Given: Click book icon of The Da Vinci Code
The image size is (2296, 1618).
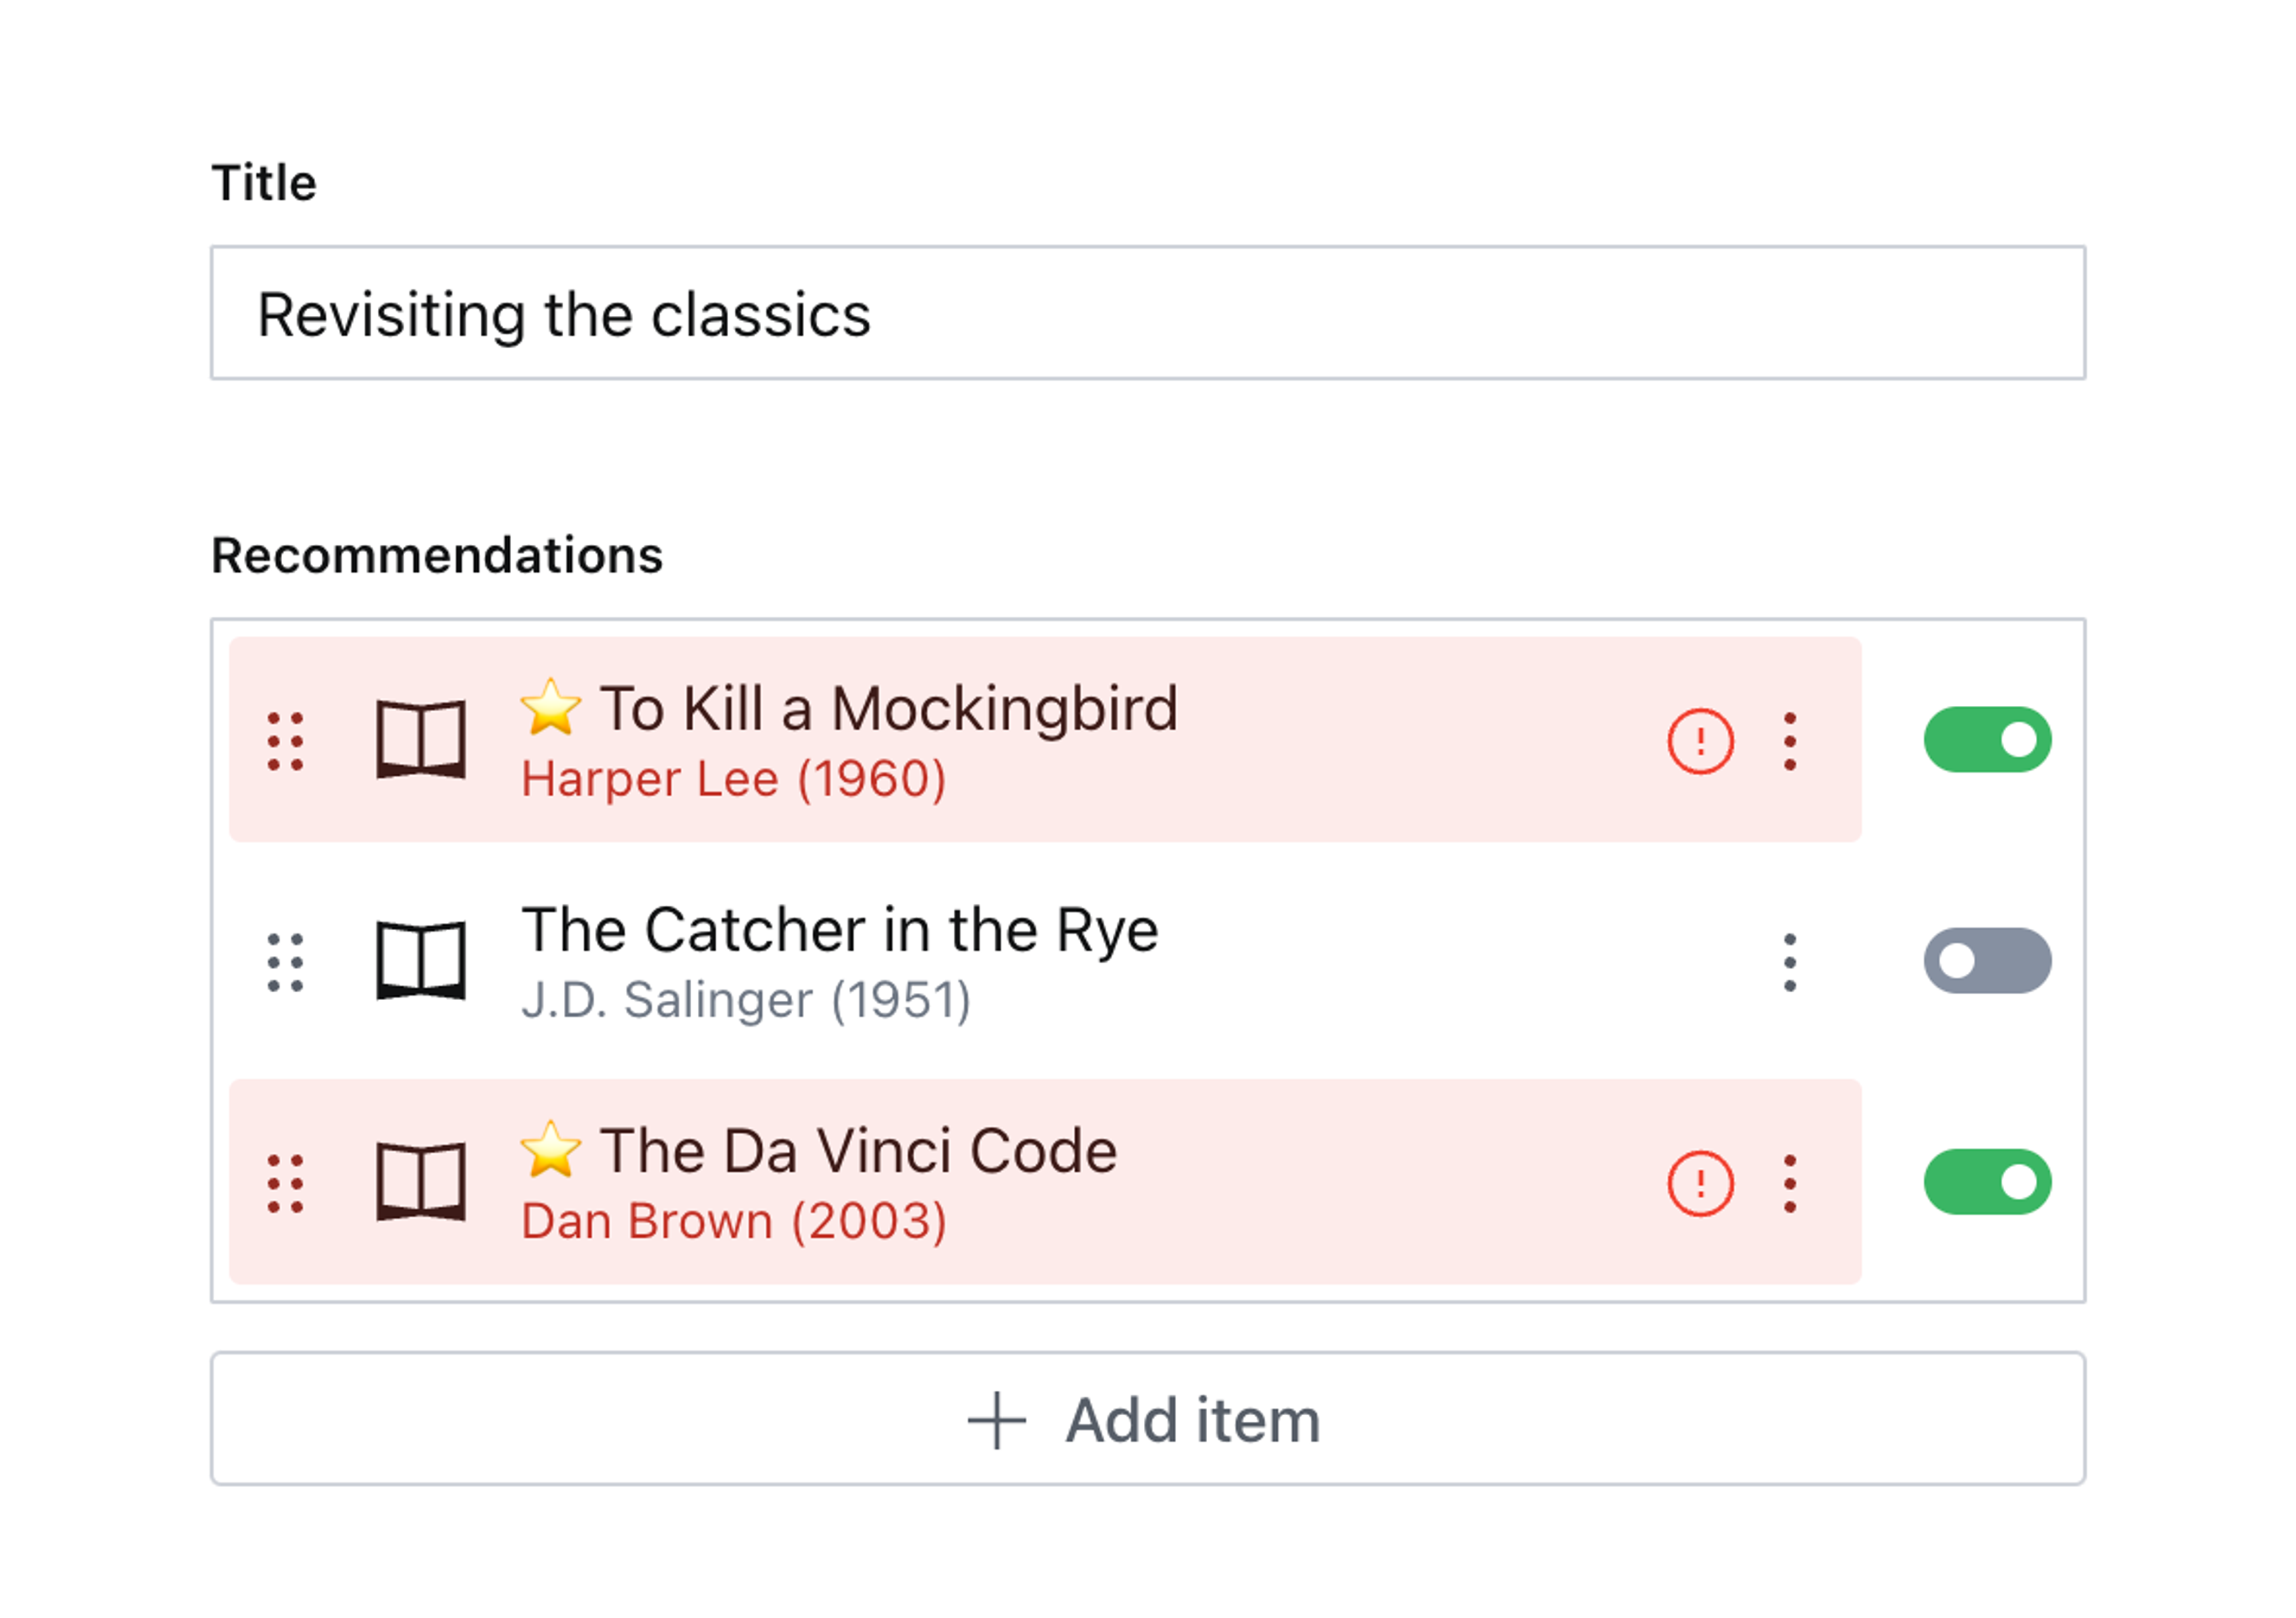Looking at the screenshot, I should click(421, 1182).
